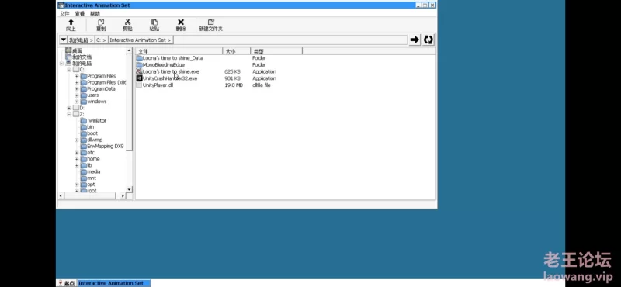
Task: Click the 剪贴 scissors cut icon
Action: (127, 22)
